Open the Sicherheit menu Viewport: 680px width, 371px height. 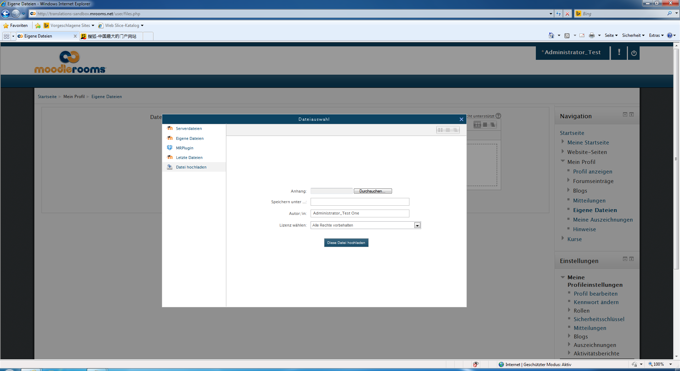(x=633, y=35)
